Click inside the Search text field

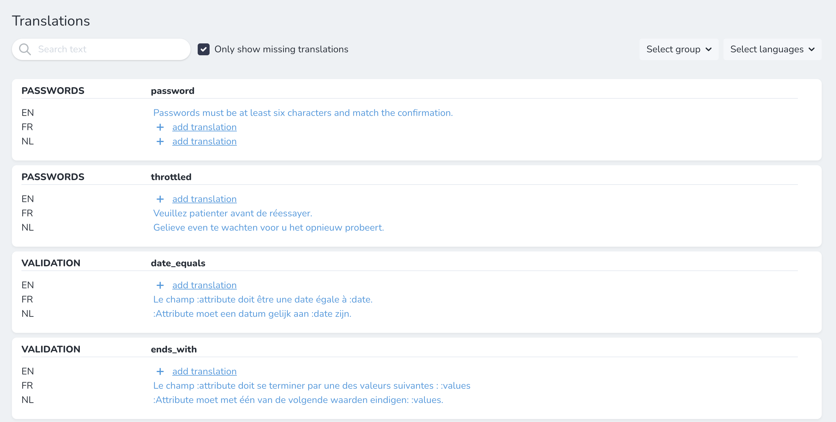tap(107, 49)
